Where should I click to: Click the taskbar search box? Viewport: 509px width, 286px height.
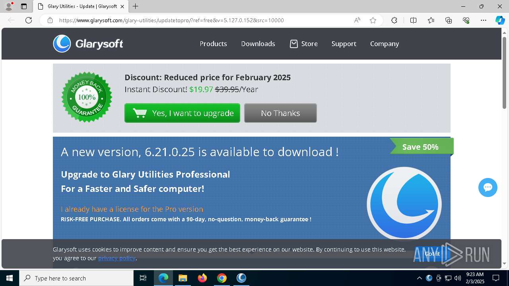(x=76, y=278)
